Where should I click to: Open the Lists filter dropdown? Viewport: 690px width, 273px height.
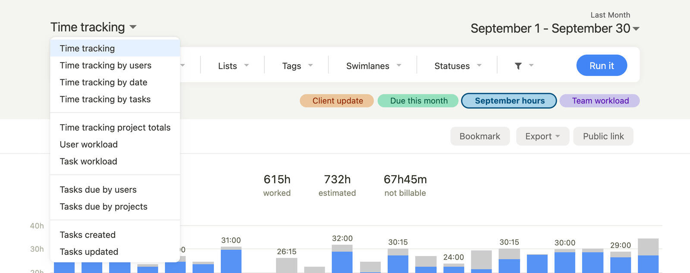(233, 66)
